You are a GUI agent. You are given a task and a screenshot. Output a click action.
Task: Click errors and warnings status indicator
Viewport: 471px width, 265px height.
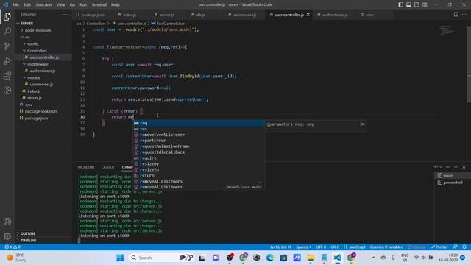[x=13, y=247]
